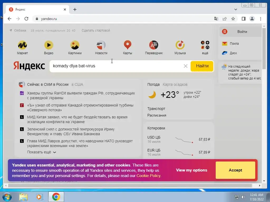Go back with browser back arrow

click(x=9, y=19)
